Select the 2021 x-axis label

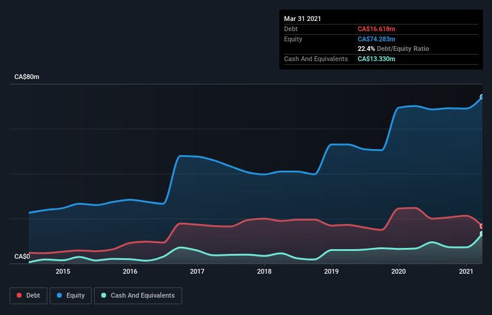[x=466, y=271]
